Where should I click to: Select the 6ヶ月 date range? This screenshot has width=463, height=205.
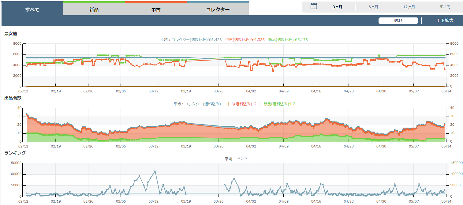[x=373, y=7]
